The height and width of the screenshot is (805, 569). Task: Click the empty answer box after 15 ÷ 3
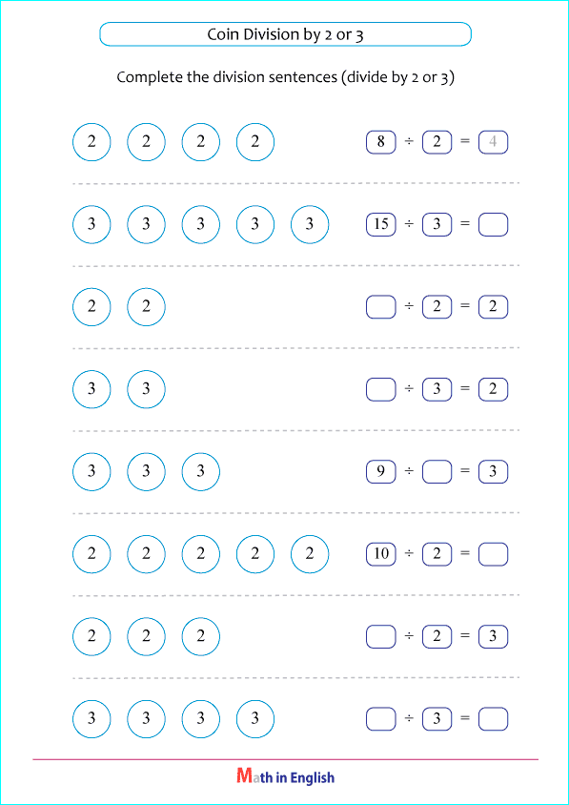point(493,225)
